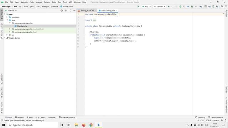Toggle the Project tool window side tab

2,15
